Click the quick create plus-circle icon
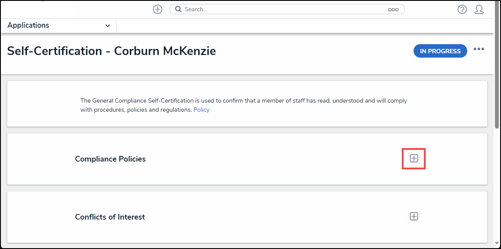This screenshot has width=501, height=249. 158,9
